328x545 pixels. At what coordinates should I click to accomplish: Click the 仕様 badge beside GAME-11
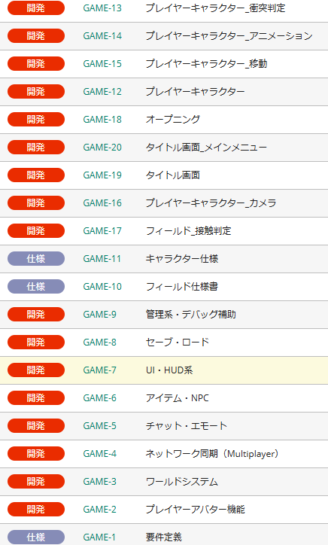click(36, 259)
